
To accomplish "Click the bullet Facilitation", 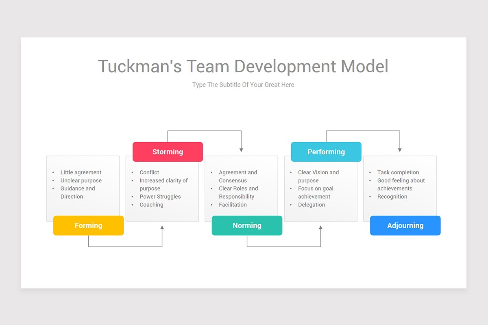I will coord(233,205).
